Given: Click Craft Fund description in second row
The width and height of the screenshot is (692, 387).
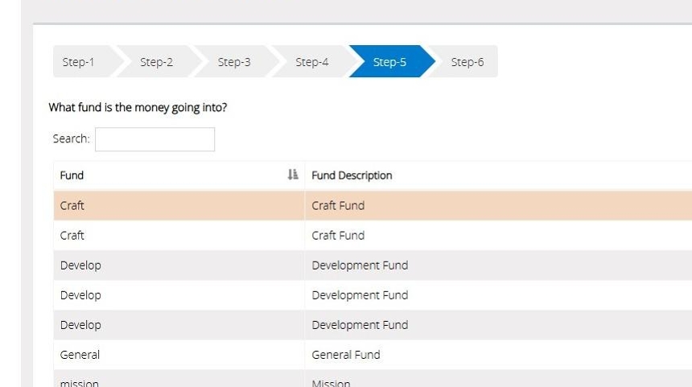Looking at the screenshot, I should [338, 236].
